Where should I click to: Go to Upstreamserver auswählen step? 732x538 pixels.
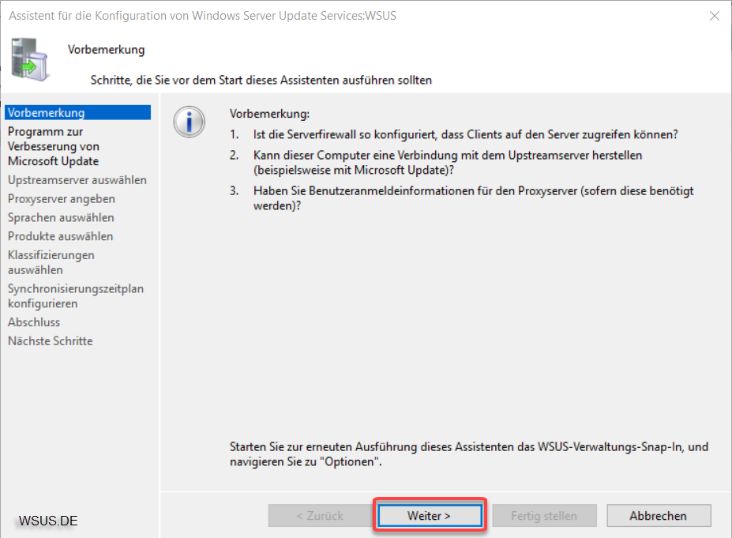[x=77, y=180]
